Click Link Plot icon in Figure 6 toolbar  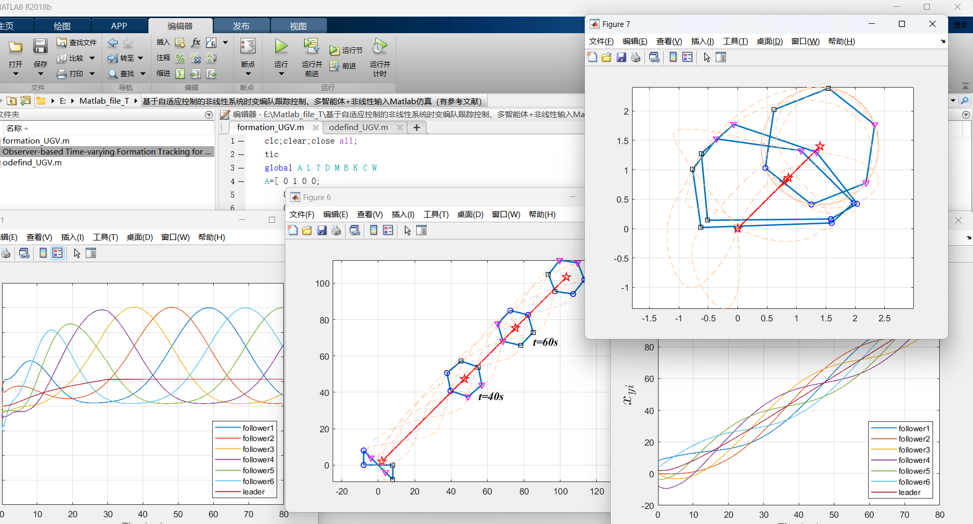pyautogui.click(x=355, y=231)
